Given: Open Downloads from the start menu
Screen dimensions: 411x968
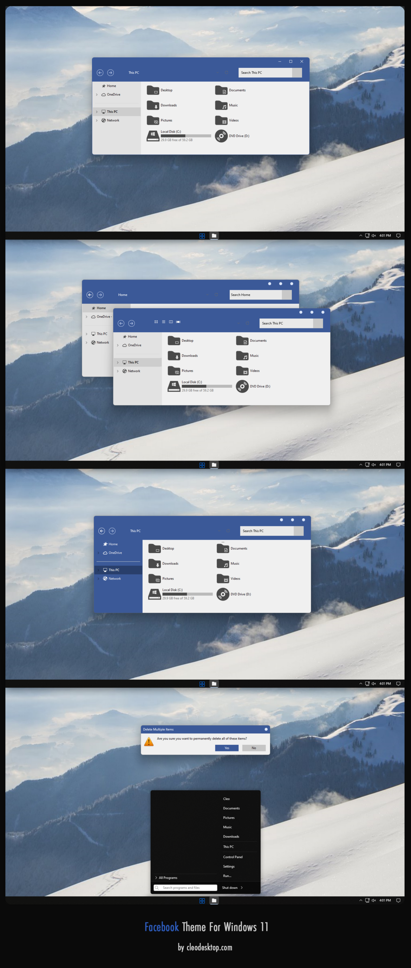Looking at the screenshot, I should tap(231, 836).
